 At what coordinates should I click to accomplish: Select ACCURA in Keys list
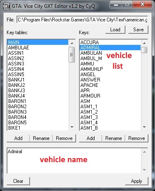110,42
